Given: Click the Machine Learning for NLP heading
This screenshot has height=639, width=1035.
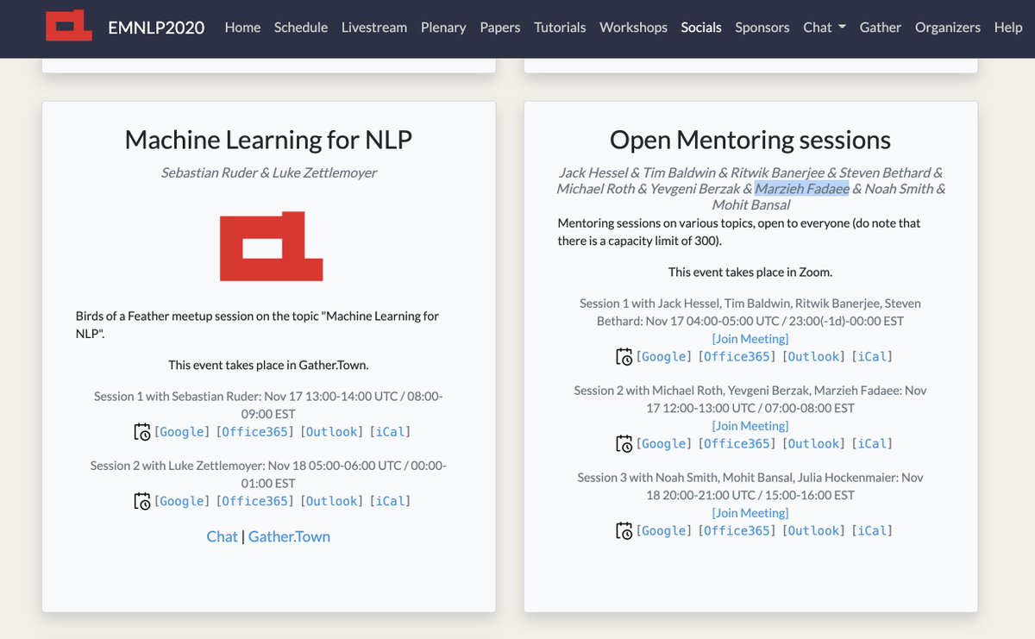Looking at the screenshot, I should pyautogui.click(x=268, y=140).
